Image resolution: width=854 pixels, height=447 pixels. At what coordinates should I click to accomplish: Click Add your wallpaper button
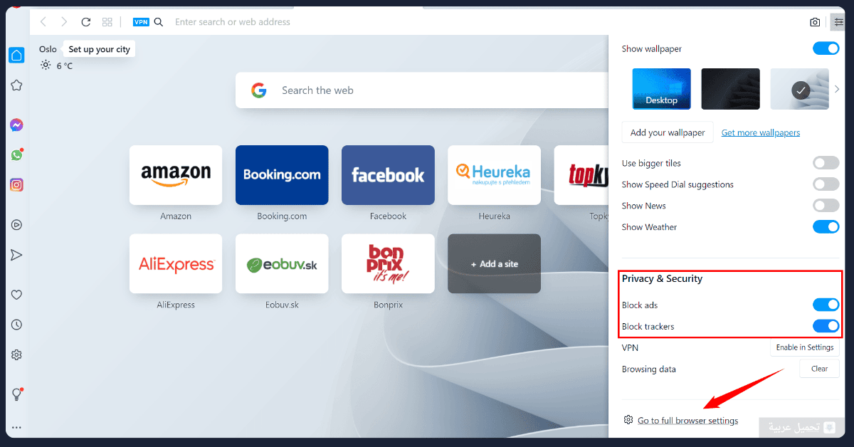668,132
